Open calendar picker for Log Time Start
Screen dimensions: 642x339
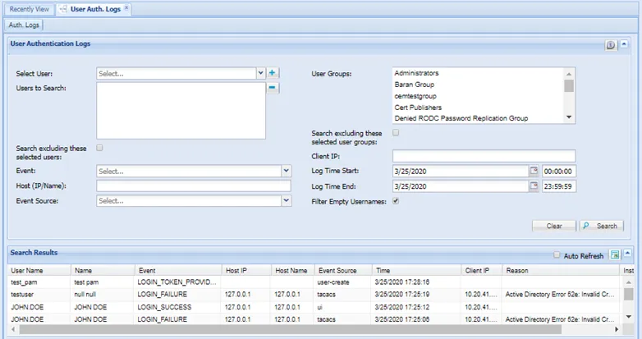pyautogui.click(x=534, y=171)
